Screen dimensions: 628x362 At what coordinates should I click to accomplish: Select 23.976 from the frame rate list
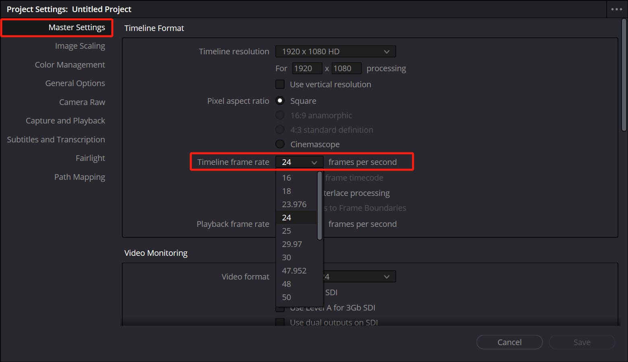tap(294, 204)
